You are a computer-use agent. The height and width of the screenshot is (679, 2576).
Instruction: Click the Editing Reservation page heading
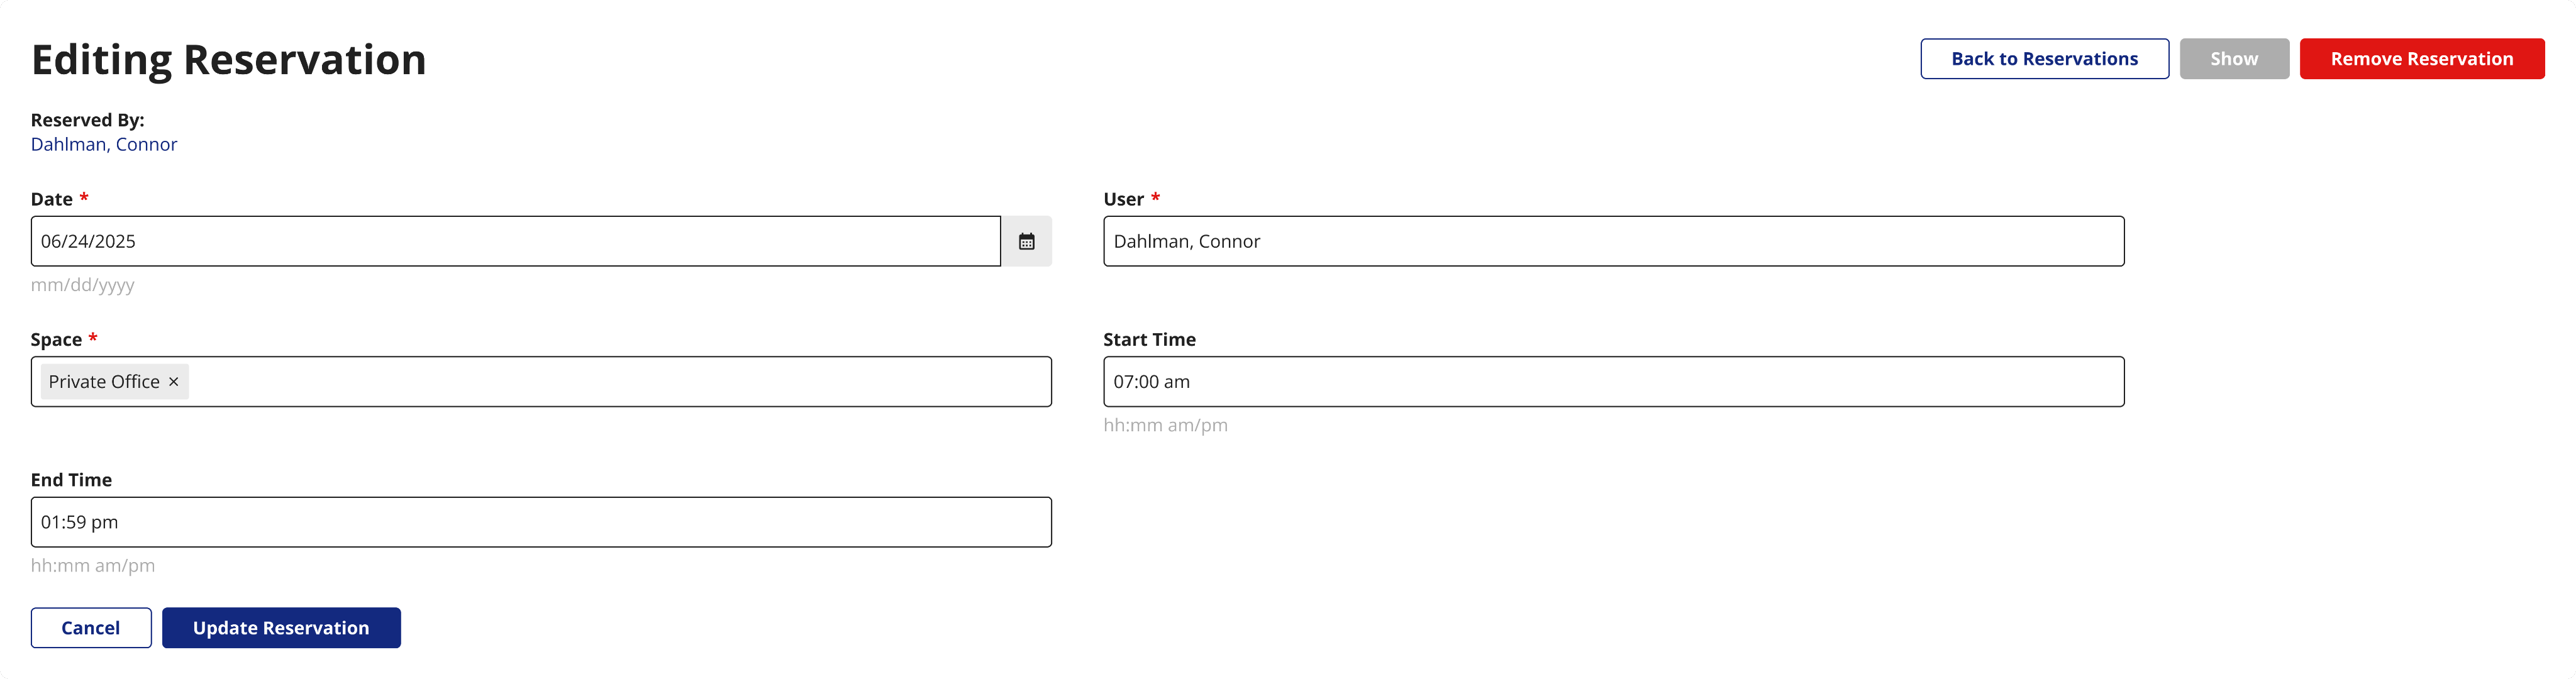point(229,59)
